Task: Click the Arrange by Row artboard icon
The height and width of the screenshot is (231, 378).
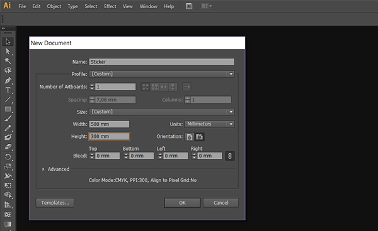Action: [x=164, y=87]
